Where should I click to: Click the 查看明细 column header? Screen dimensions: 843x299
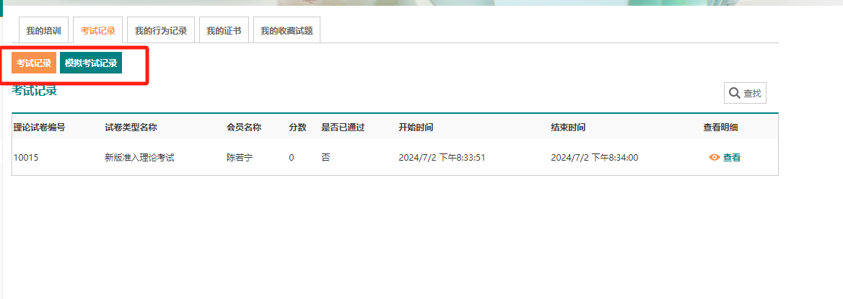[720, 128]
